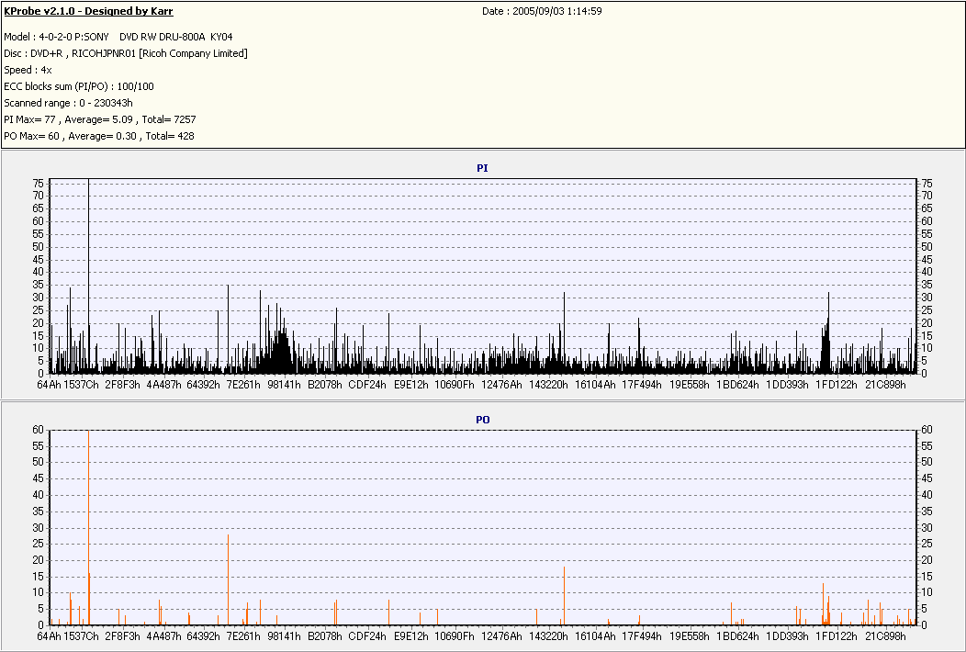The image size is (966, 652).
Task: Select the ECC blocks sum (PI/PO) : 100/100 line
Action: [79, 87]
